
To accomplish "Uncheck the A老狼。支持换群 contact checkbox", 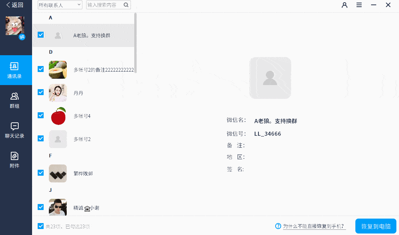I will (41, 35).
